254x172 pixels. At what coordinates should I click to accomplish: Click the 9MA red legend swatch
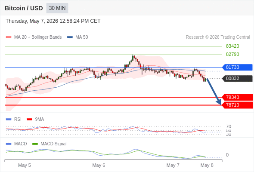(29, 120)
